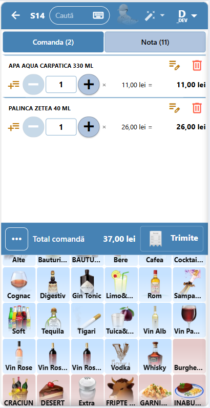210x408 pixels.
Task: Open the Extra category
Action: pos(87,391)
